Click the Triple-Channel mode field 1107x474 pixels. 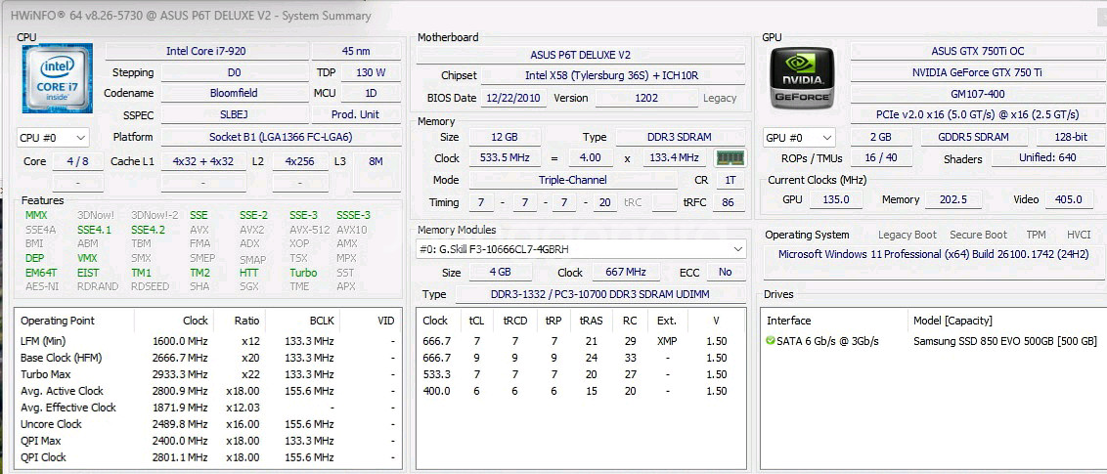[x=572, y=180]
